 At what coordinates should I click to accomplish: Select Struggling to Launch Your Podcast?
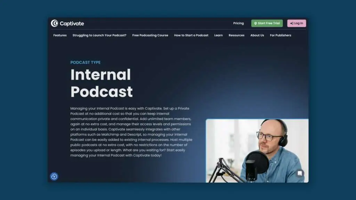99,35
